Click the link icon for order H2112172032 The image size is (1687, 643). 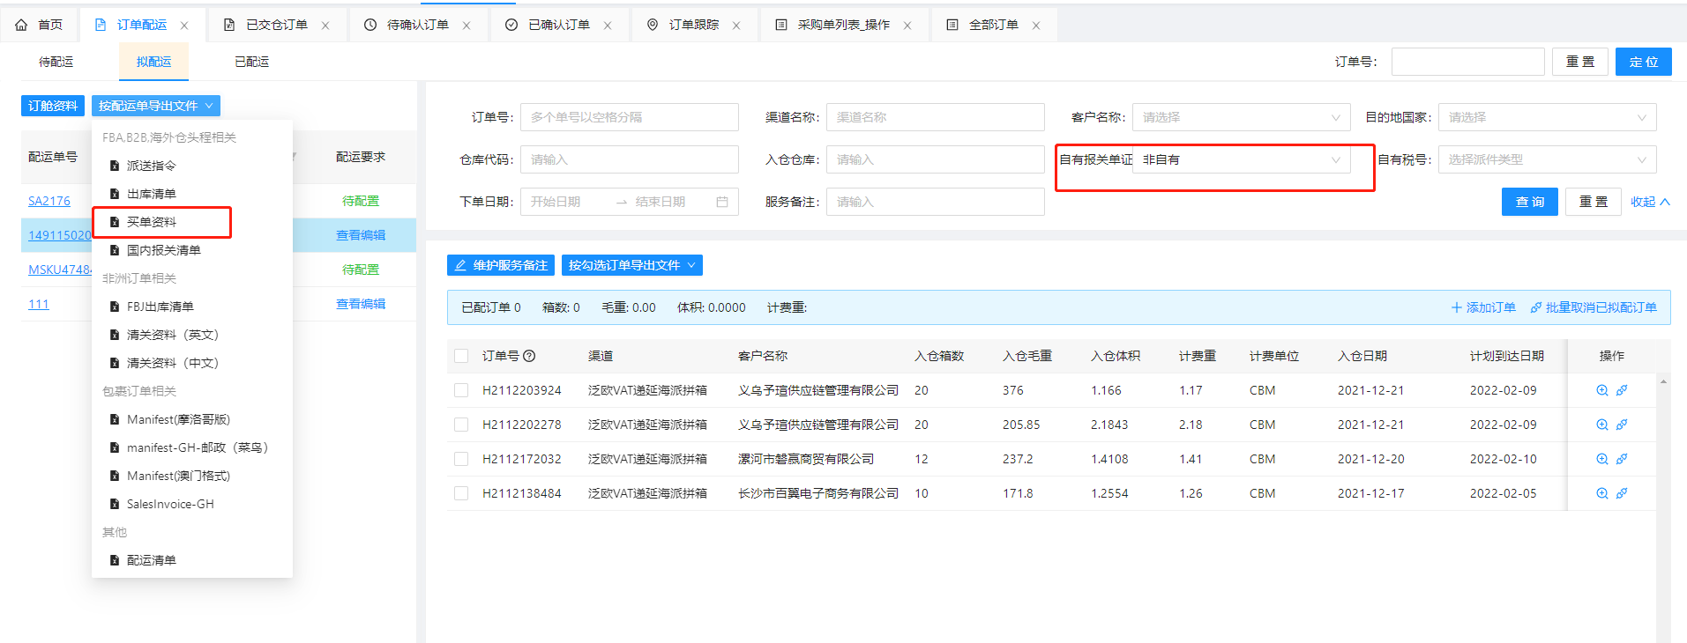point(1622,459)
